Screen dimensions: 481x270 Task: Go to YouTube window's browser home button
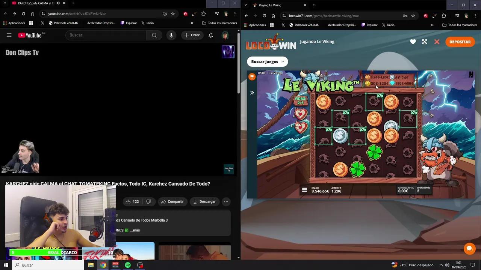point(33,14)
